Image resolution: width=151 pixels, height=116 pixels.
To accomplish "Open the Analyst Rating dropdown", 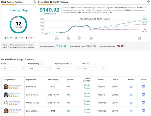I will tap(40, 68).
